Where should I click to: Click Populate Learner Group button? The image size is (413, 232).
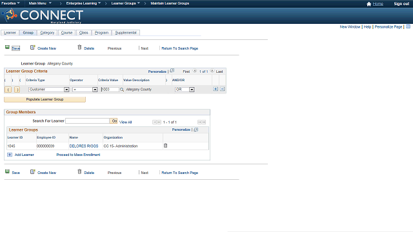45,99
